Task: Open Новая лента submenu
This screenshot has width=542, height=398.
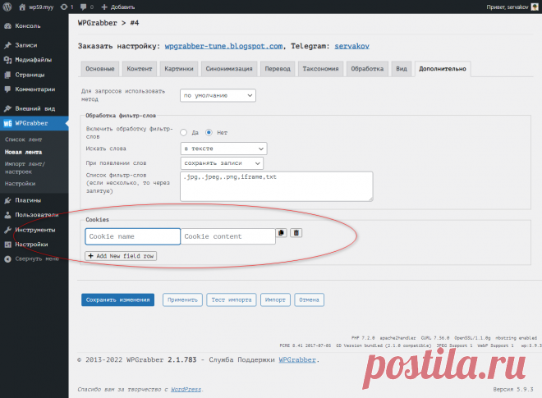Action: click(x=23, y=152)
